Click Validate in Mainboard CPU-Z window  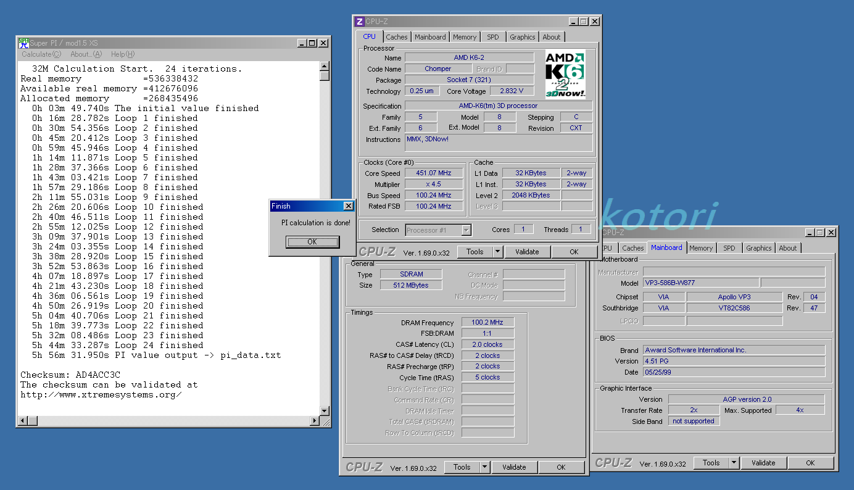pos(764,463)
